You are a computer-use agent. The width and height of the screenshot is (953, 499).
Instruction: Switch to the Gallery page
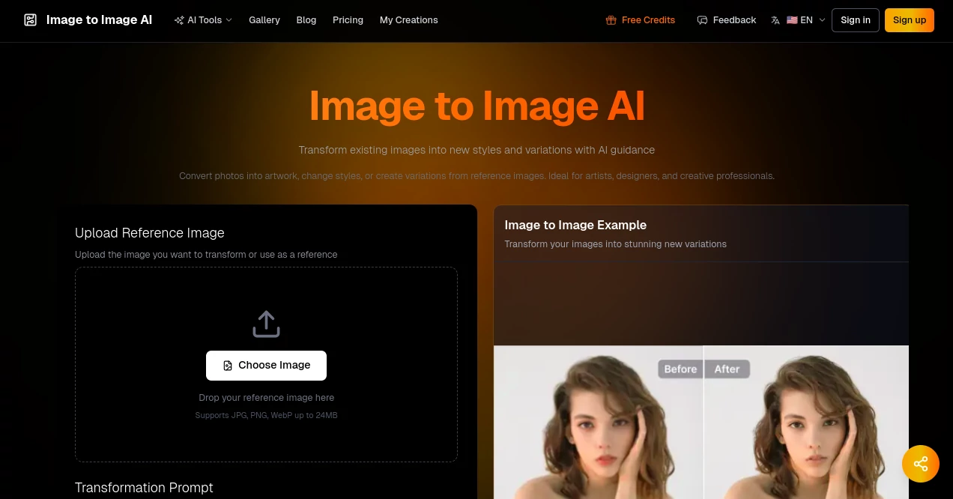(x=264, y=20)
